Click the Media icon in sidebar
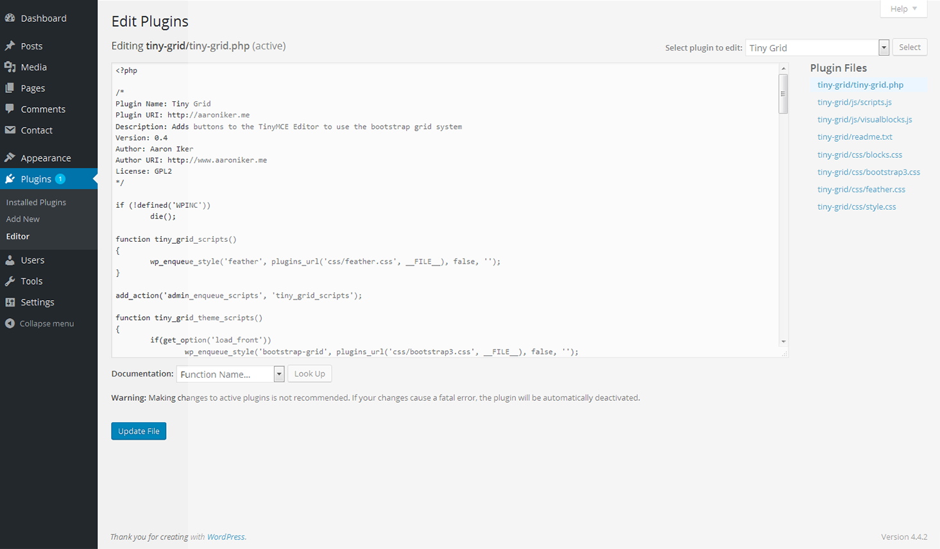 pyautogui.click(x=10, y=67)
